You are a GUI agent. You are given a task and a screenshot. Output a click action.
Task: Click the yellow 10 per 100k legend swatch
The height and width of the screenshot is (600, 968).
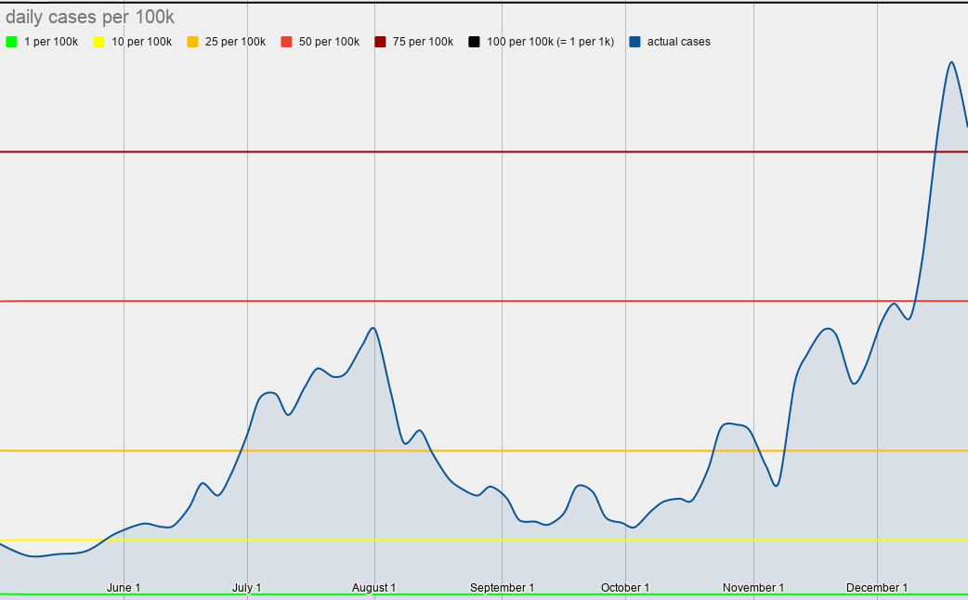coord(98,42)
